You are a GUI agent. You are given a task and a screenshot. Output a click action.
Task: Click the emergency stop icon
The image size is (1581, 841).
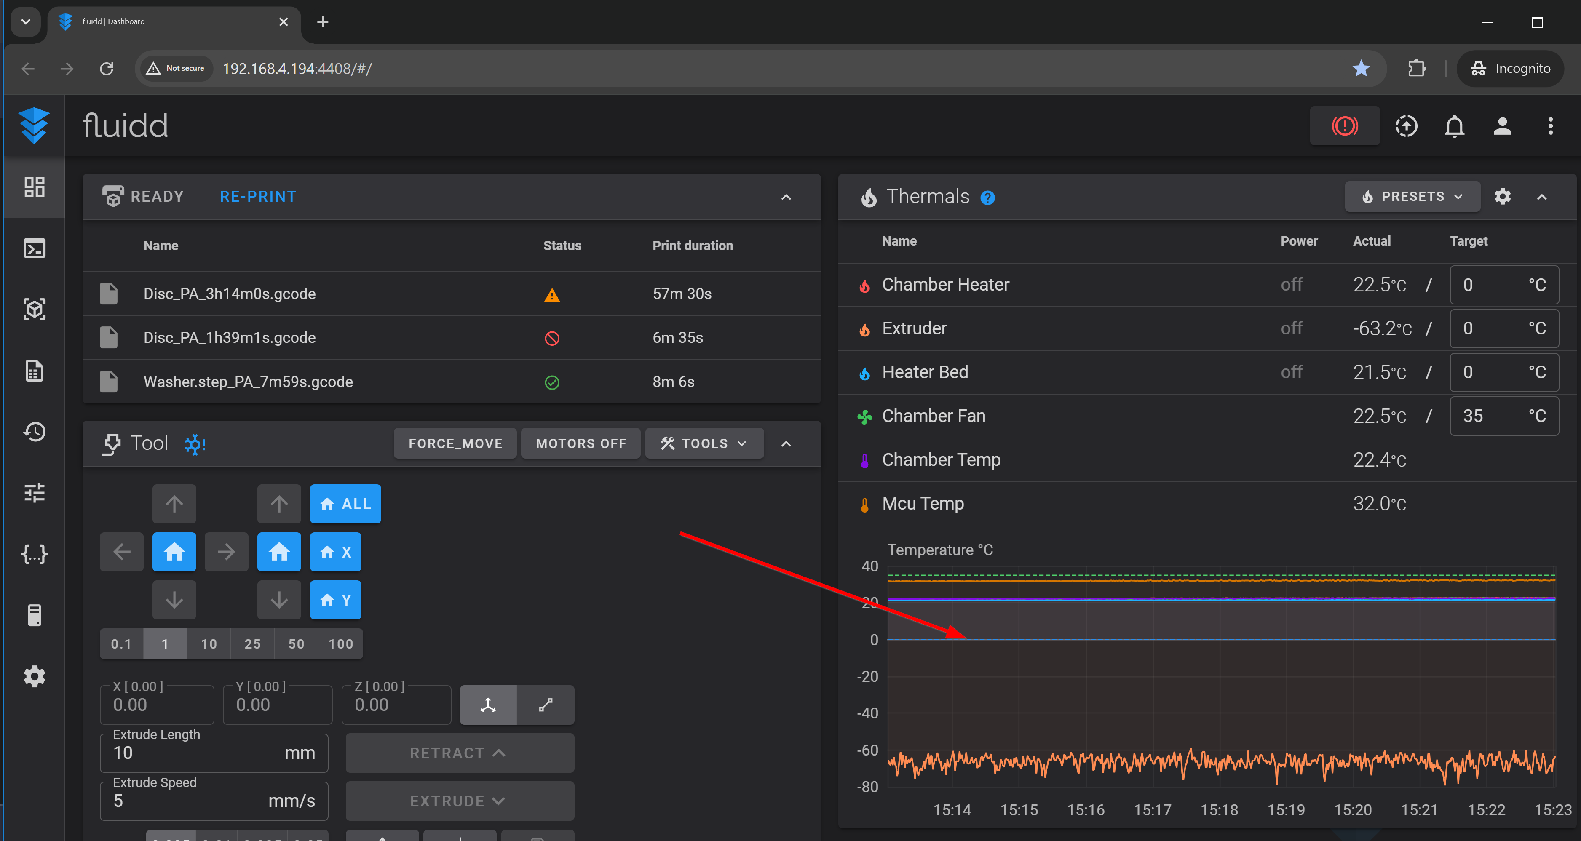[x=1344, y=126]
